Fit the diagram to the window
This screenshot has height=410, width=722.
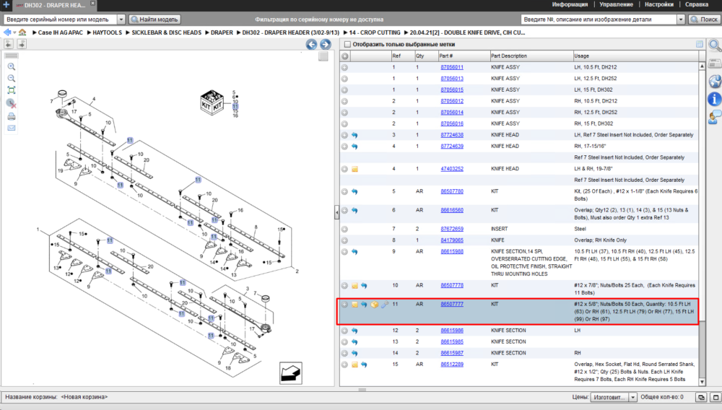click(x=12, y=90)
